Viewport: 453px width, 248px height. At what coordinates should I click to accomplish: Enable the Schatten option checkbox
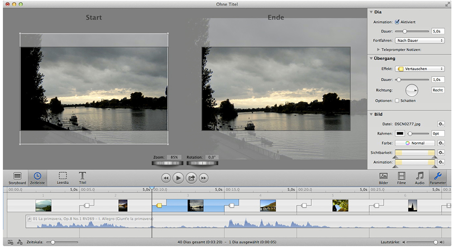pyautogui.click(x=397, y=100)
